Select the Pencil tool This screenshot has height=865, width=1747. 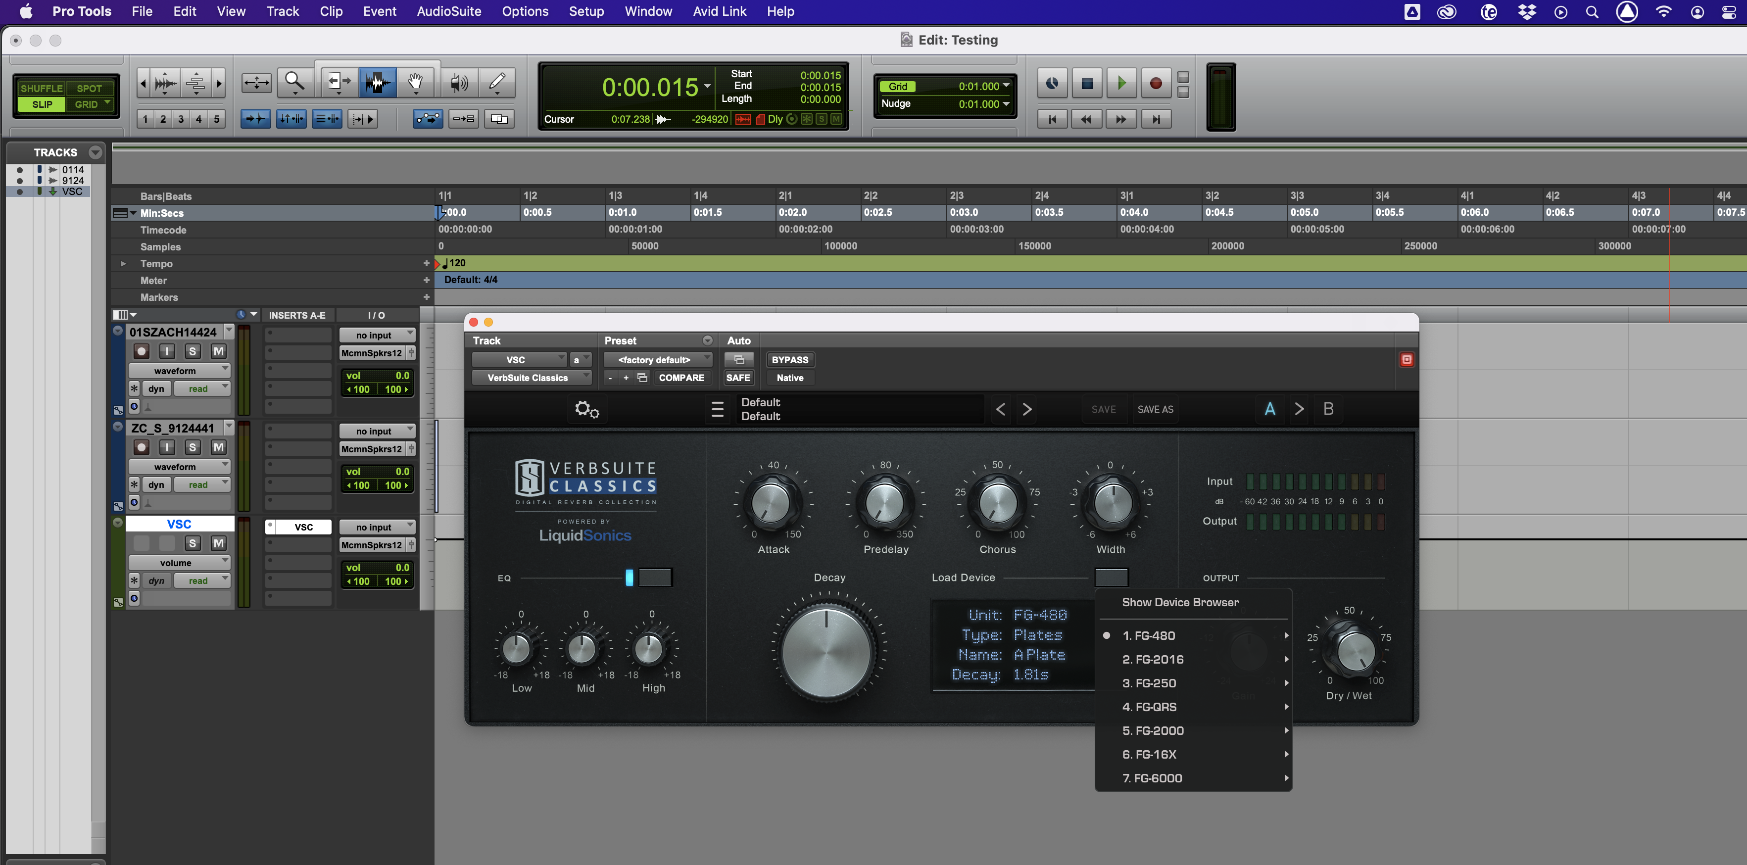[497, 83]
